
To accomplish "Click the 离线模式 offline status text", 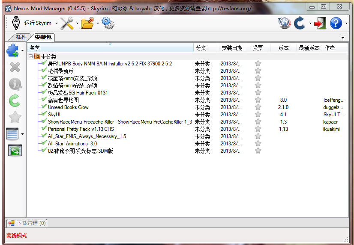I will pos(16,235).
